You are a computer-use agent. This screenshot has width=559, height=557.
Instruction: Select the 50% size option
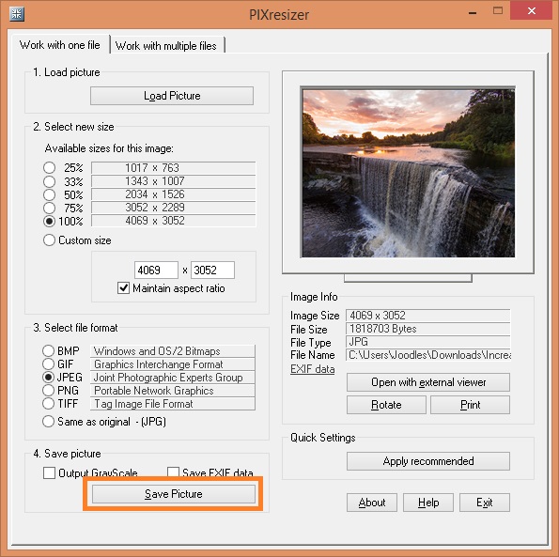[49, 194]
